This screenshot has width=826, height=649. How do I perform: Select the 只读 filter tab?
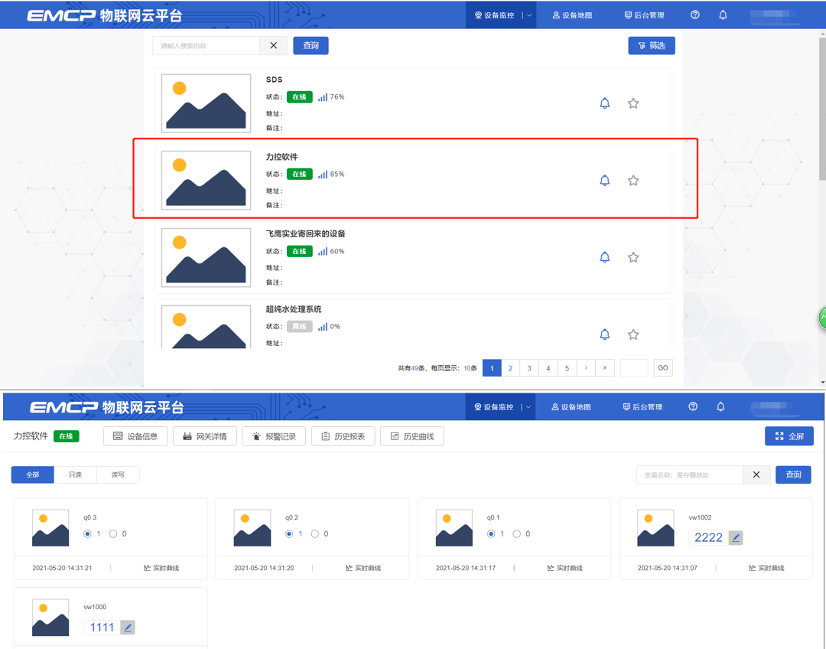pyautogui.click(x=75, y=475)
